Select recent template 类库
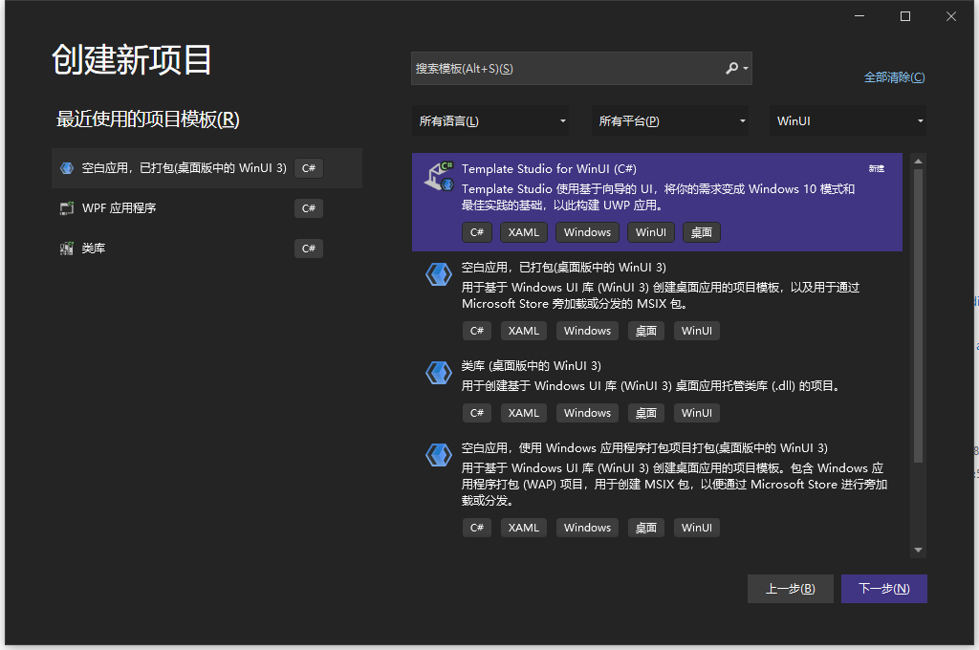979x650 pixels. [x=207, y=249]
